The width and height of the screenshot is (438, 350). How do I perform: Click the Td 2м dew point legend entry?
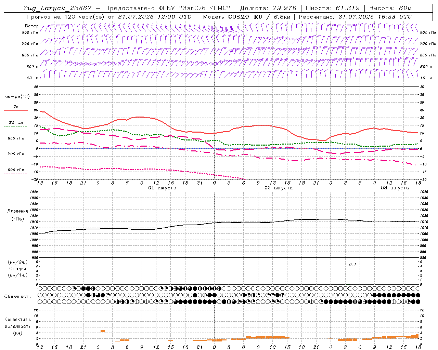pyautogui.click(x=16, y=122)
